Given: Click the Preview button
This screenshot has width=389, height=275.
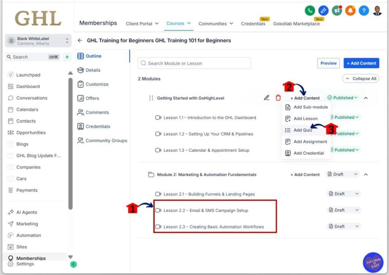Looking at the screenshot, I should [x=328, y=63].
